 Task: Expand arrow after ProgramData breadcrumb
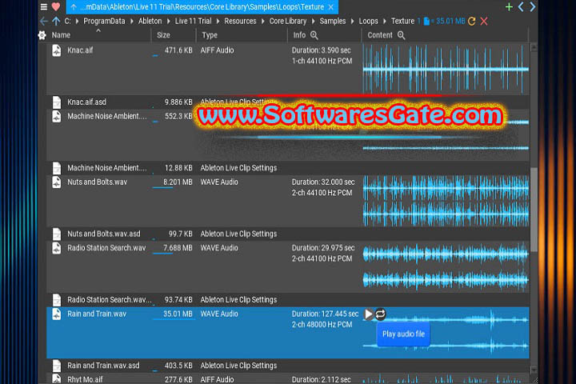point(132,22)
